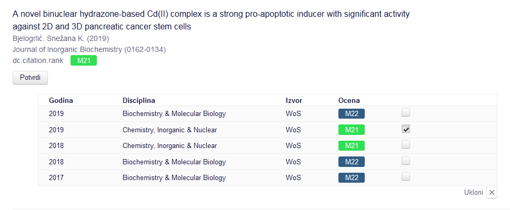Click the M21 badge in 2019 Chemistry row
Viewport: 510px width, 210px height.
(x=352, y=130)
